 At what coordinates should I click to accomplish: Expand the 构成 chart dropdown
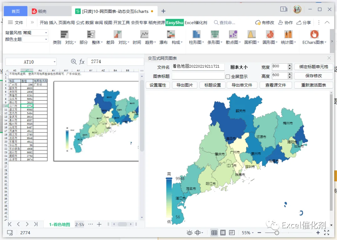[x=182, y=42]
